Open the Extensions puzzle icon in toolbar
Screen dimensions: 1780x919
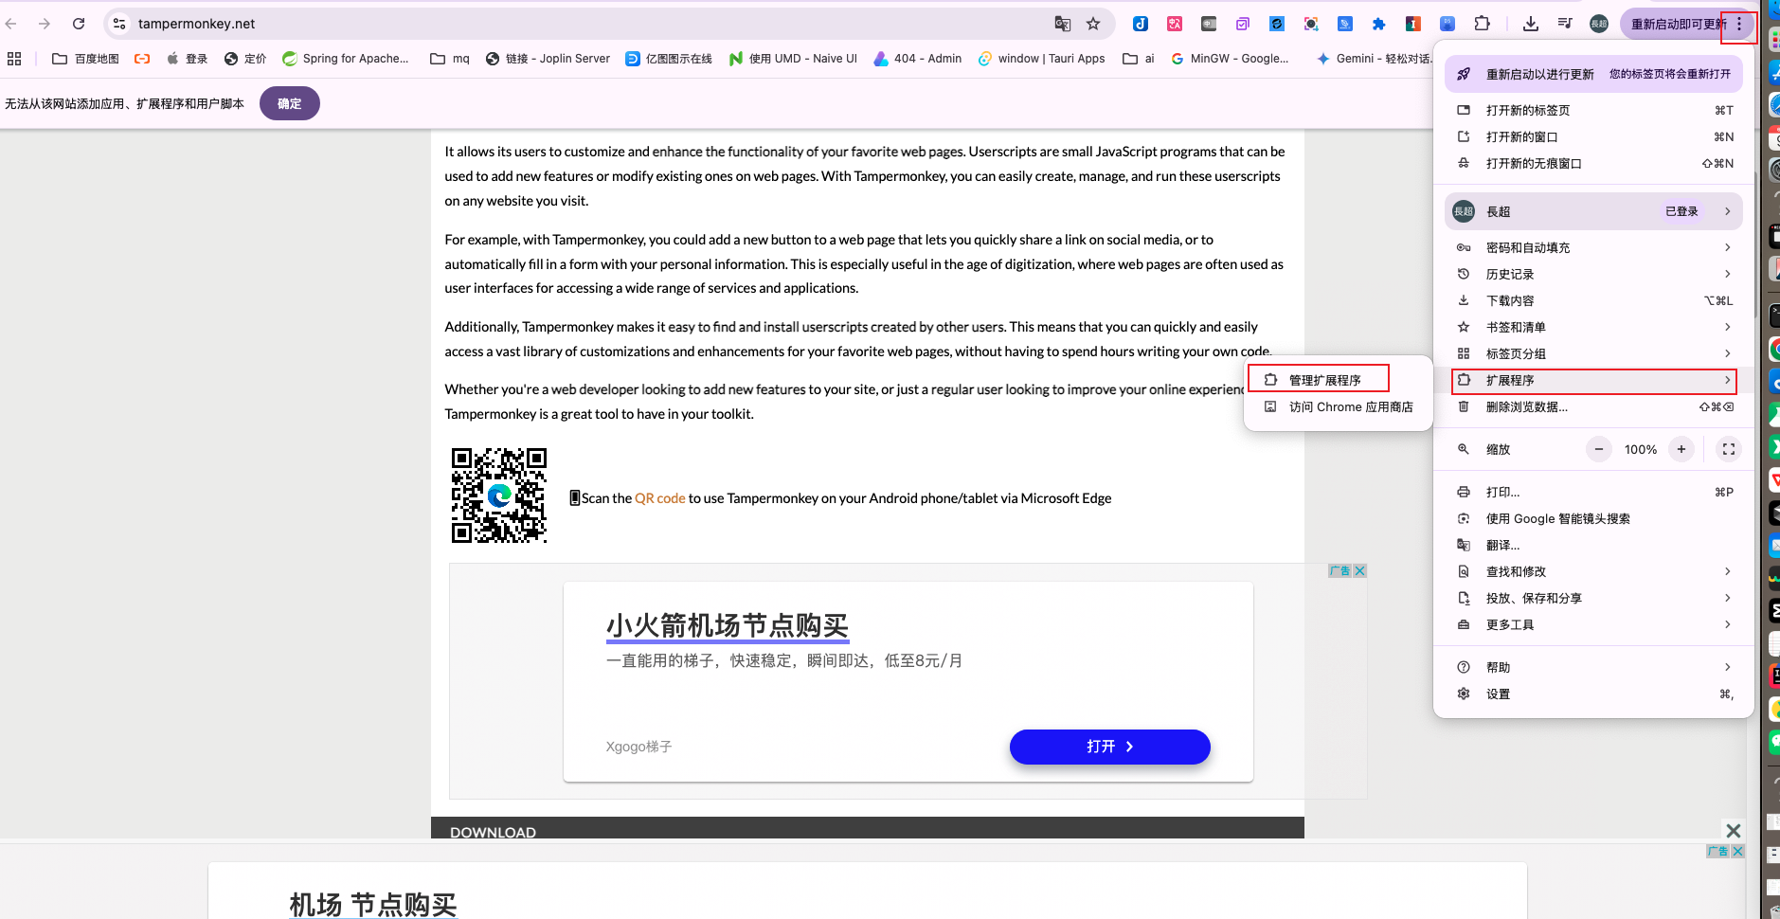1483,24
